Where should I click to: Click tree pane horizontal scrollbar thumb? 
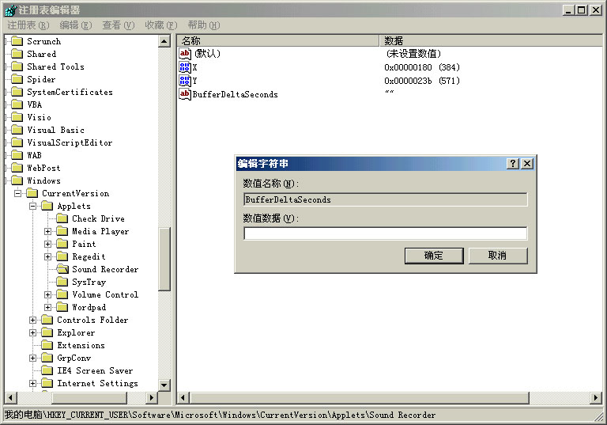tap(89, 397)
